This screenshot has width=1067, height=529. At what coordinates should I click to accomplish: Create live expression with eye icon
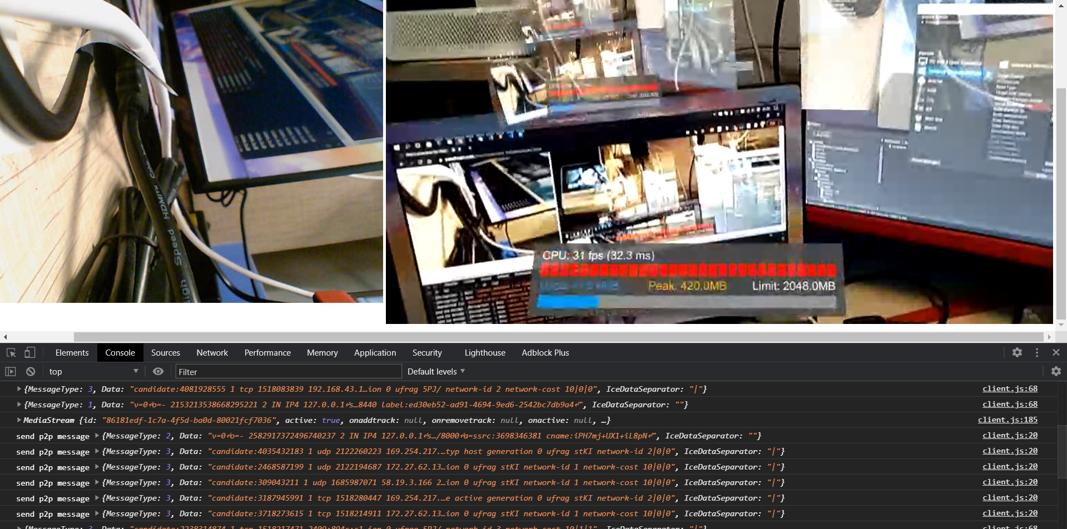(x=158, y=371)
